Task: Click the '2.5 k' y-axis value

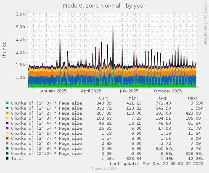Action: point(21,39)
